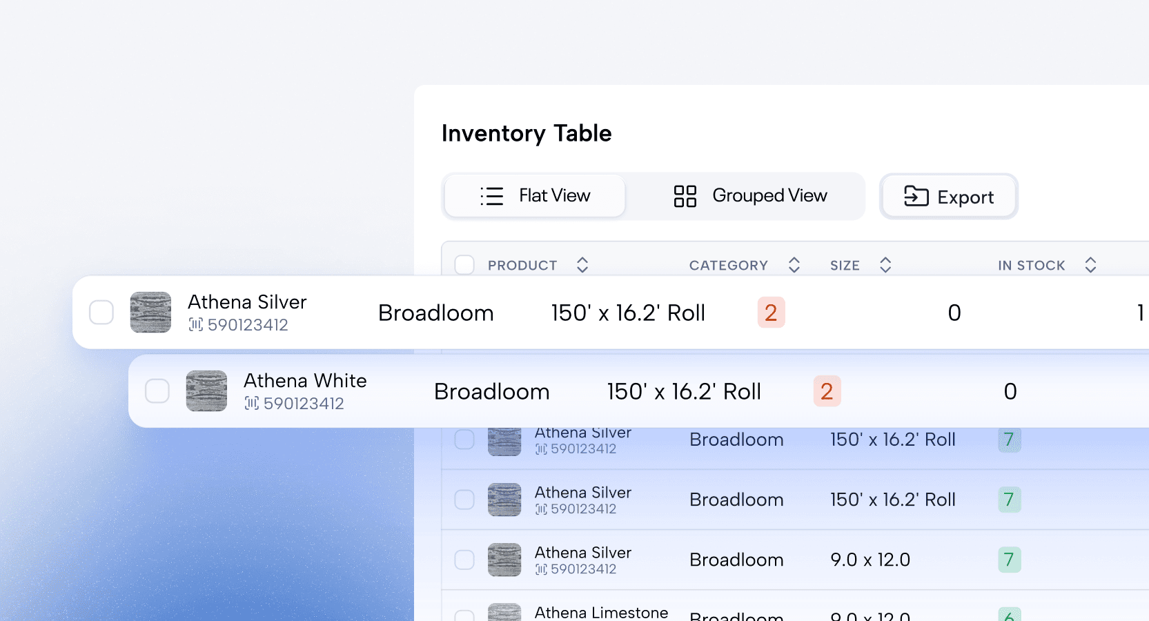
Task: Click stock badge 7 in 9.0 x 12.0 row
Action: click(x=1009, y=560)
